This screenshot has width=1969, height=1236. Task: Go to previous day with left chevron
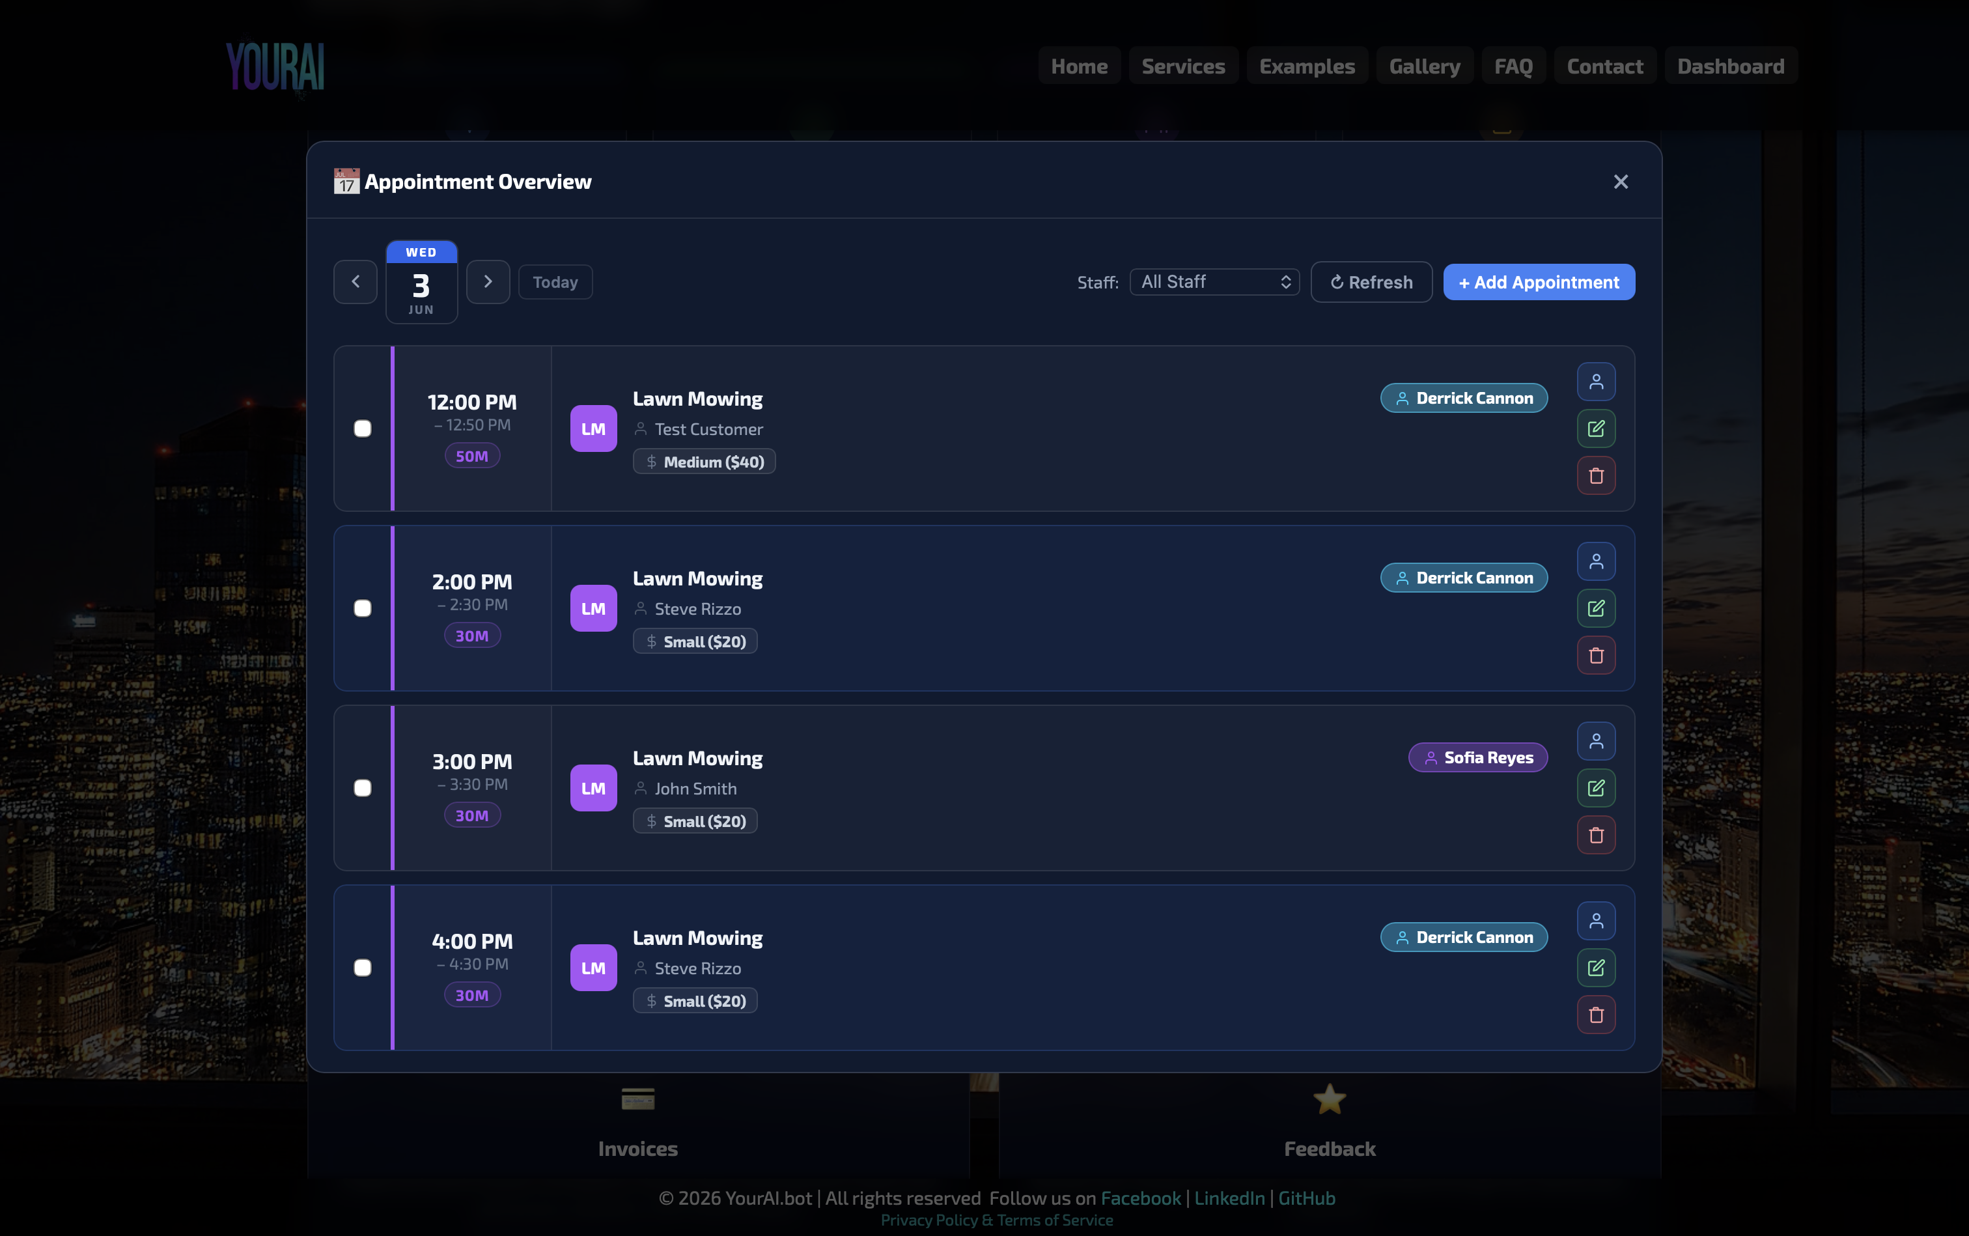[356, 282]
